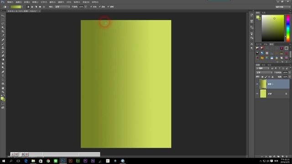The height and width of the screenshot is (164, 292).
Task: Select the Rectangular Marquee tool
Action: pyautogui.click(x=3, y=20)
